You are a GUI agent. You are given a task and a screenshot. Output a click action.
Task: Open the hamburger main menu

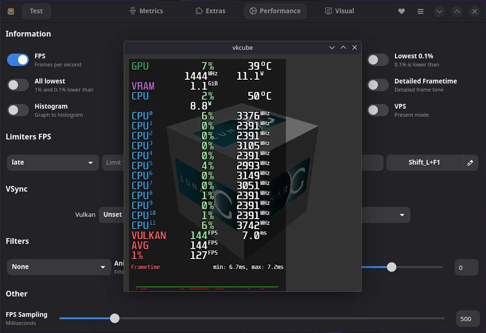tap(420, 11)
